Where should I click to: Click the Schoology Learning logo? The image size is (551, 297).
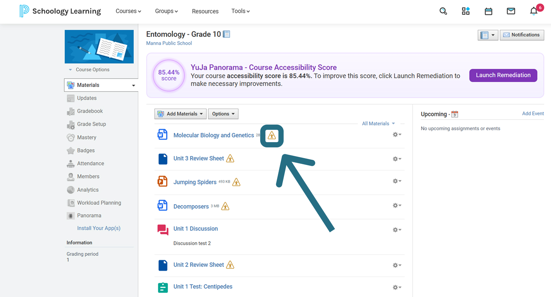click(60, 11)
